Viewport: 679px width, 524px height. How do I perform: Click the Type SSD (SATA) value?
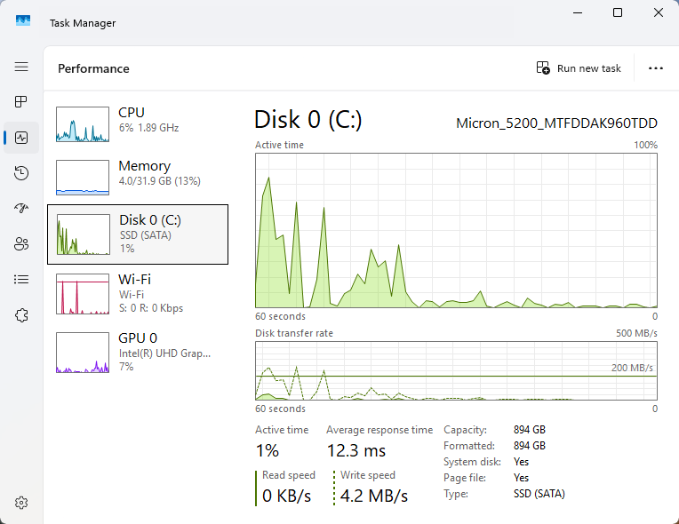tap(539, 494)
